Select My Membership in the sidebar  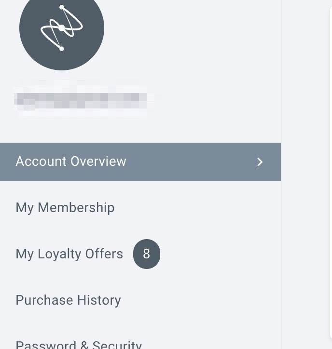point(65,208)
